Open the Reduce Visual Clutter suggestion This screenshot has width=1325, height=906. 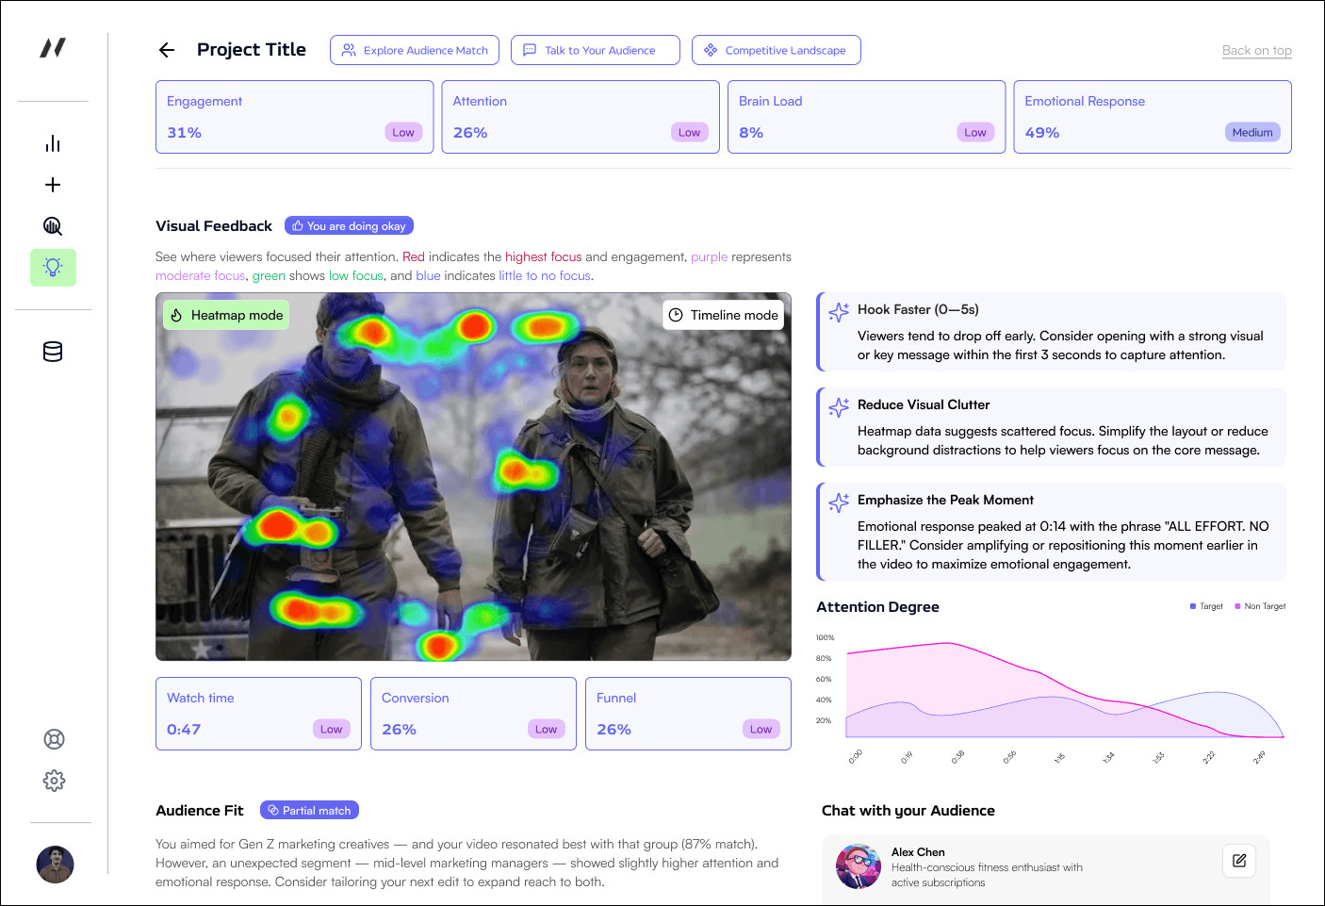[1051, 427]
